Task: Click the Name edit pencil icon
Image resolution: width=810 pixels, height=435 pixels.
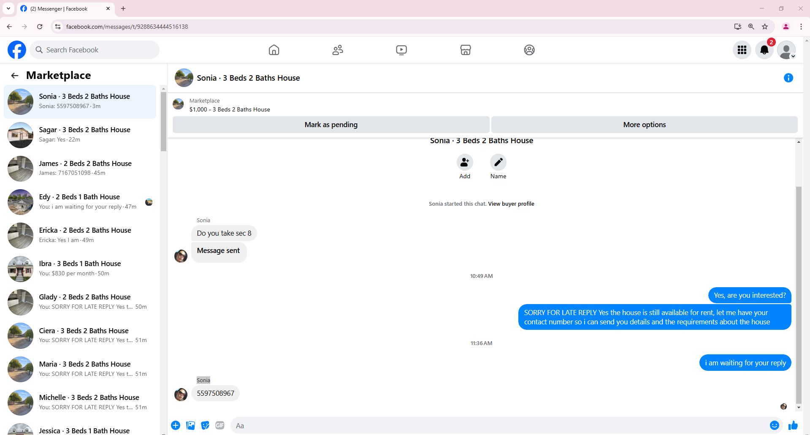Action: 498,162
